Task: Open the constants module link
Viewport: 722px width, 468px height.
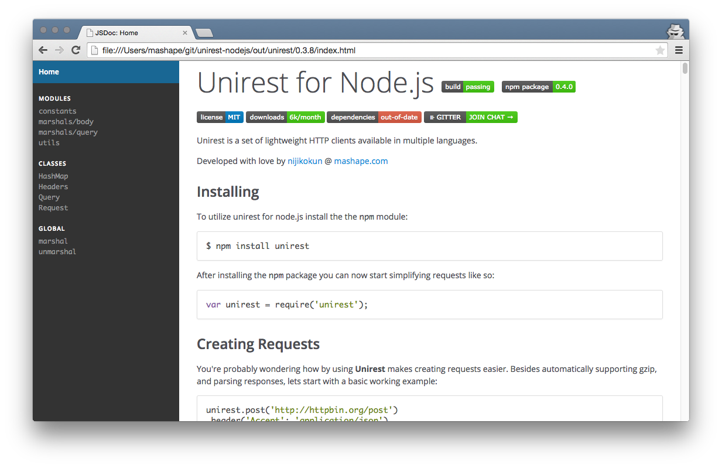Action: click(x=57, y=111)
